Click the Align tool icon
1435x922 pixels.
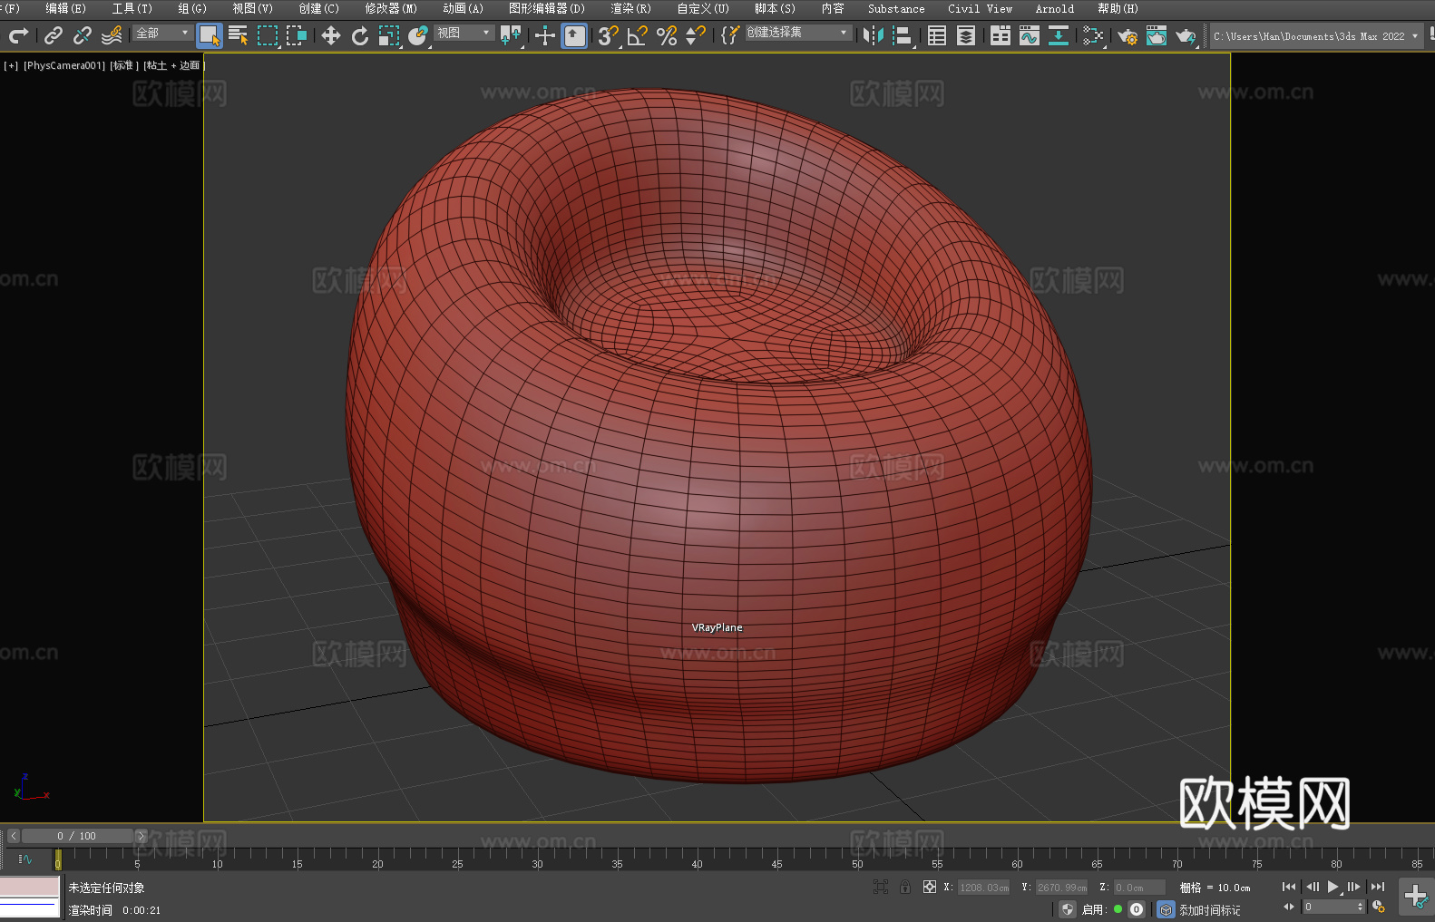coord(903,35)
